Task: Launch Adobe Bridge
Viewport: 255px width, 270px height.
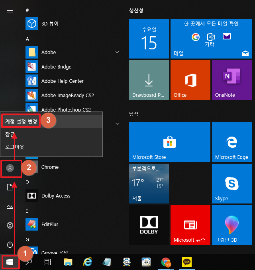Action: (73, 67)
